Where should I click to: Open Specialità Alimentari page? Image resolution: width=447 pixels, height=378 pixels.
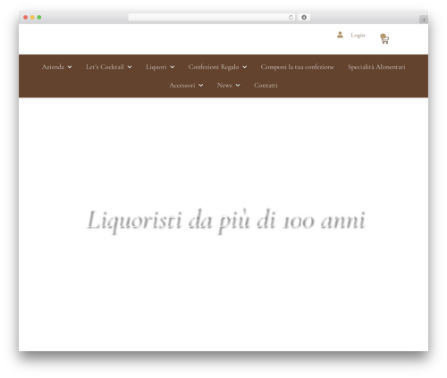pyautogui.click(x=376, y=67)
